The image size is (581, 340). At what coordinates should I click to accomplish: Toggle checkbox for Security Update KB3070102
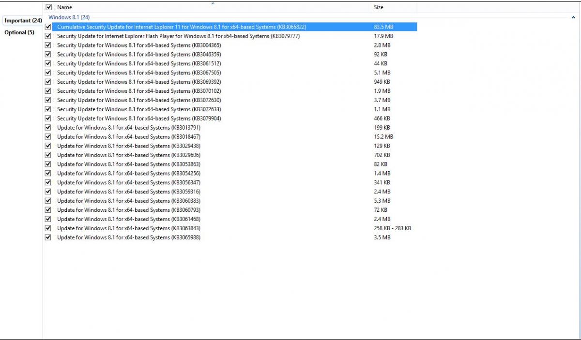point(48,91)
